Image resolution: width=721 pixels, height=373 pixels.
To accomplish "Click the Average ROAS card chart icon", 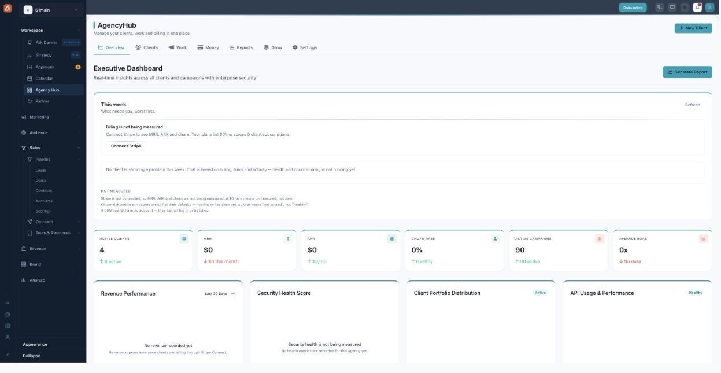I will pyautogui.click(x=704, y=238).
